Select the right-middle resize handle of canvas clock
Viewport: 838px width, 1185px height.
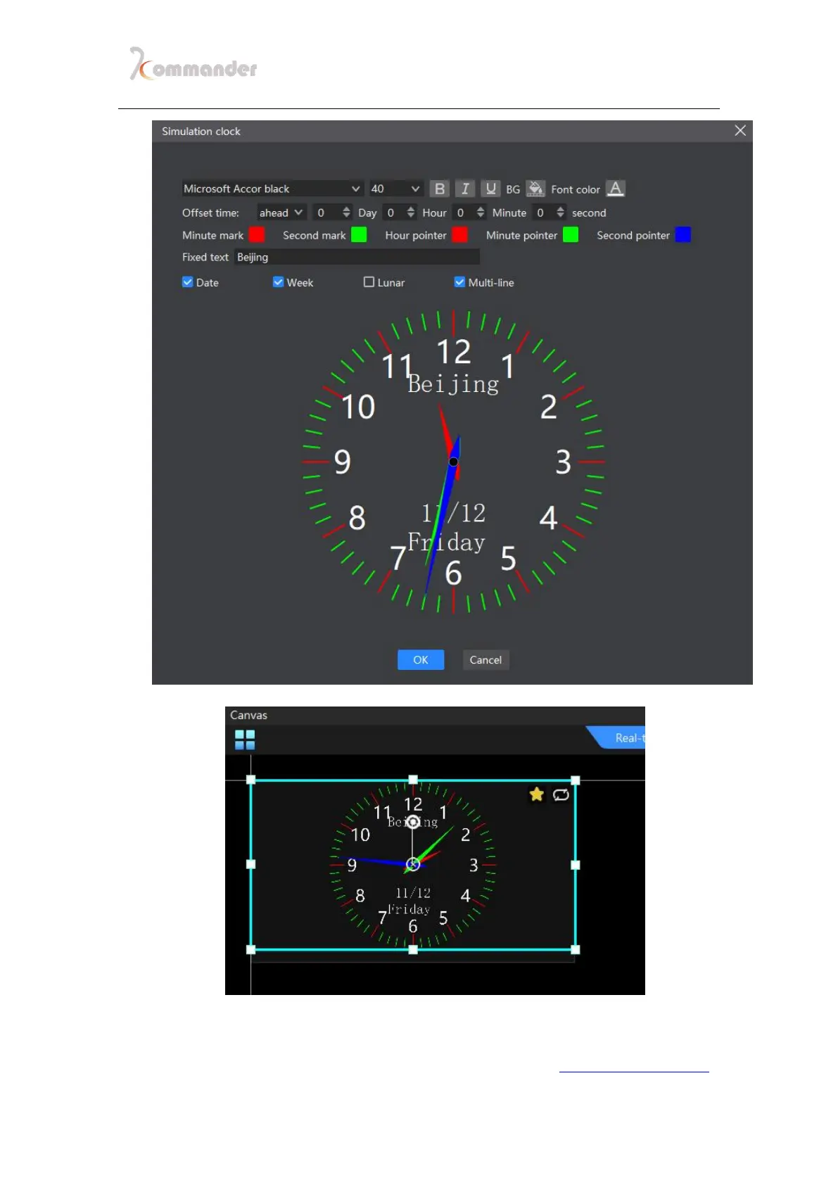pos(576,865)
